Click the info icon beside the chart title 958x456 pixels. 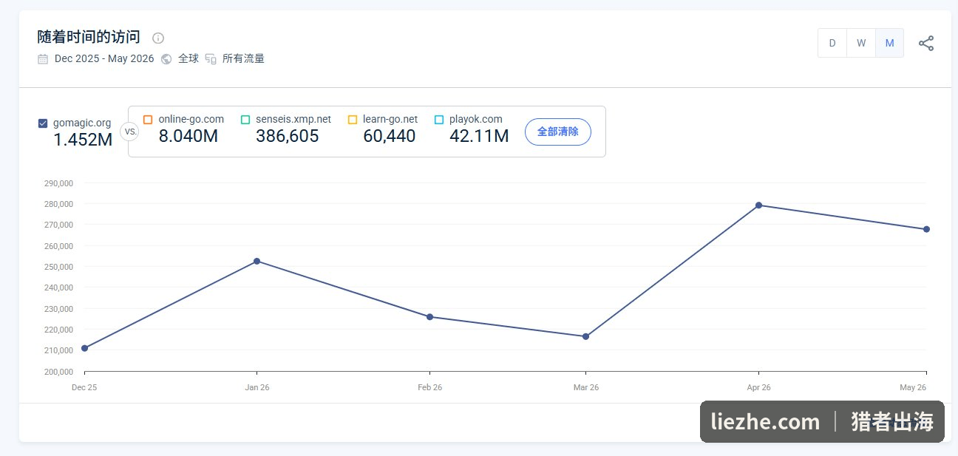click(x=158, y=38)
